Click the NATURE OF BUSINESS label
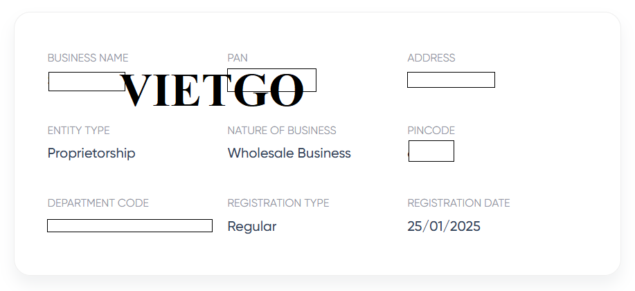 [282, 131]
